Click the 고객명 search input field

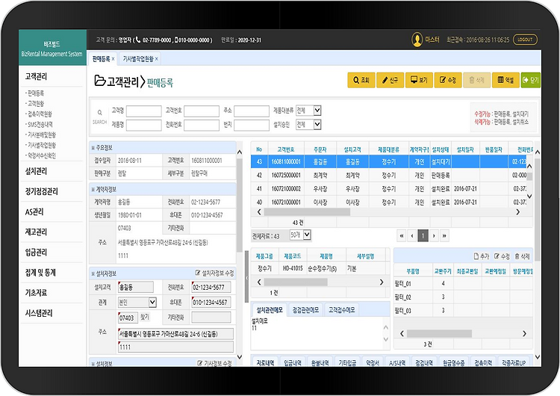(143, 111)
